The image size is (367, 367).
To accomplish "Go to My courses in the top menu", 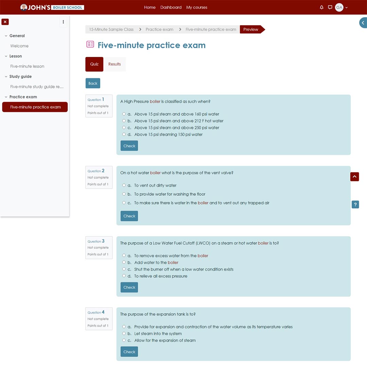I will pos(196,7).
